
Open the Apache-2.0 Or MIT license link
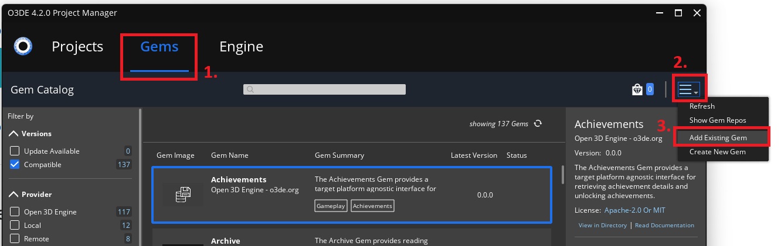click(x=634, y=210)
